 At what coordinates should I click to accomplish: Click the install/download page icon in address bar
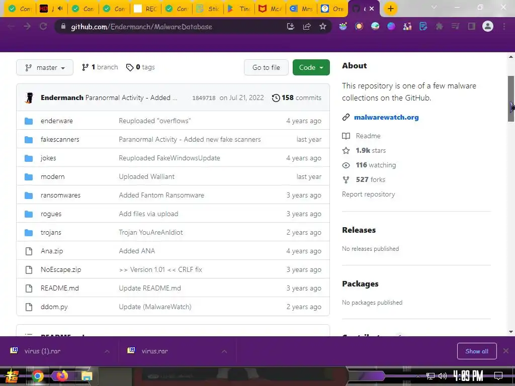coord(290,26)
